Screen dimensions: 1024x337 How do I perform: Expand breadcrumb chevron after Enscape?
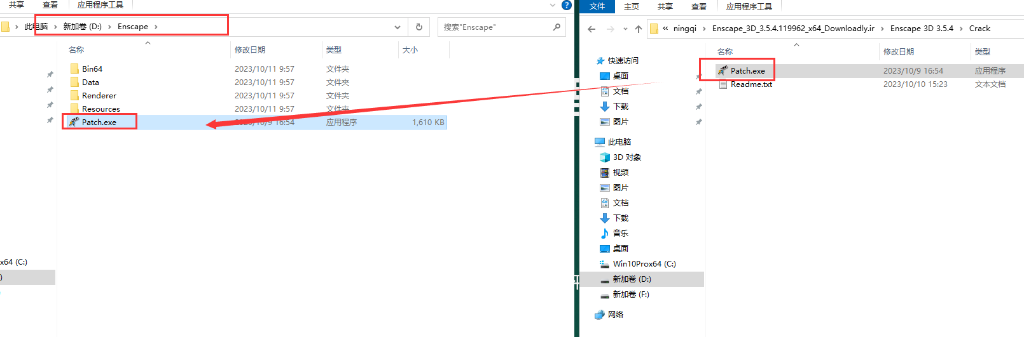[156, 27]
